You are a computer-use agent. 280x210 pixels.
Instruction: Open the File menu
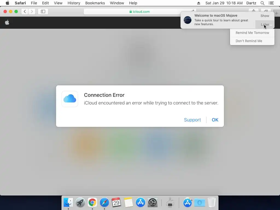click(34, 3)
